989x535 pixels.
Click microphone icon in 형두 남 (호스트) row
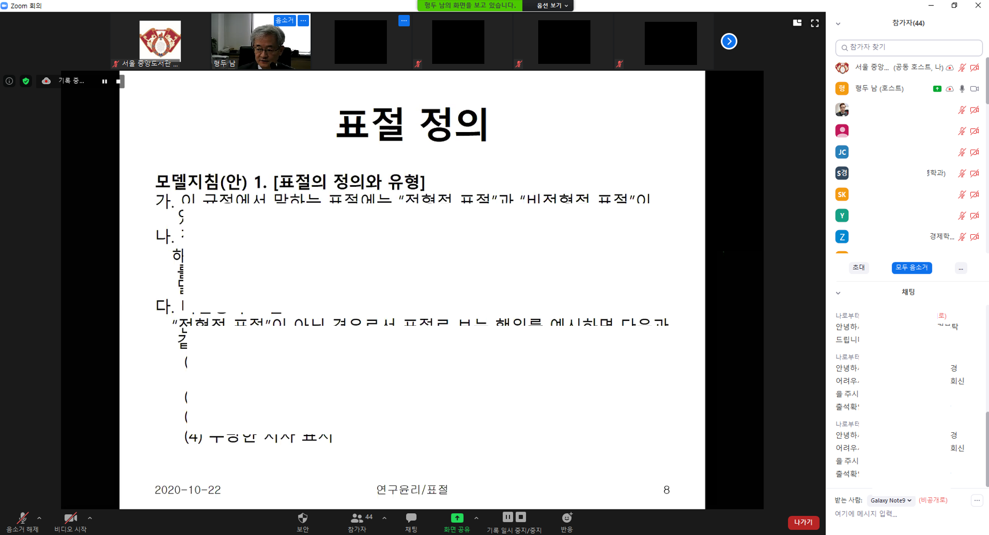pos(962,89)
